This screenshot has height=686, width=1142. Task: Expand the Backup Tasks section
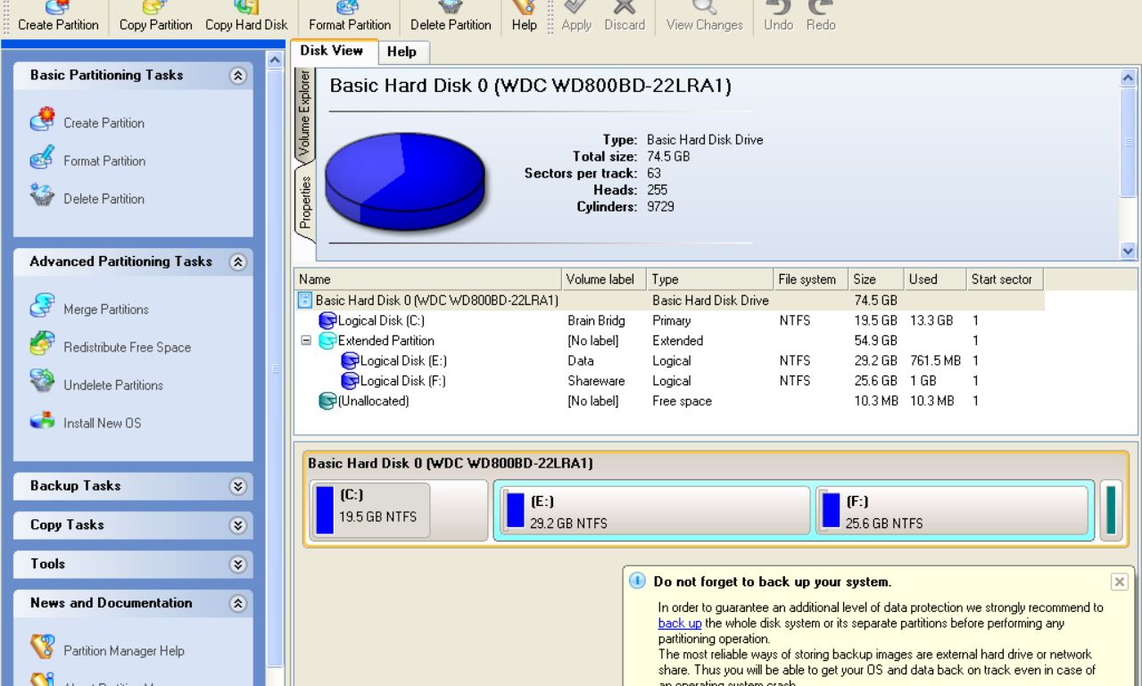click(237, 486)
